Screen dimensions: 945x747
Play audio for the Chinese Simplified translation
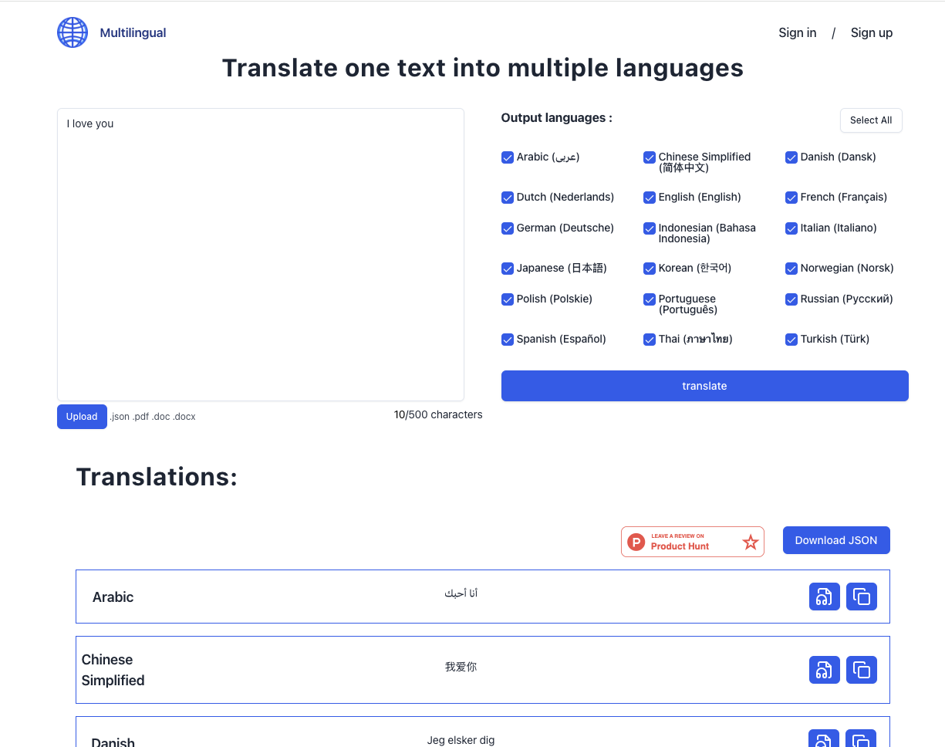coord(824,670)
